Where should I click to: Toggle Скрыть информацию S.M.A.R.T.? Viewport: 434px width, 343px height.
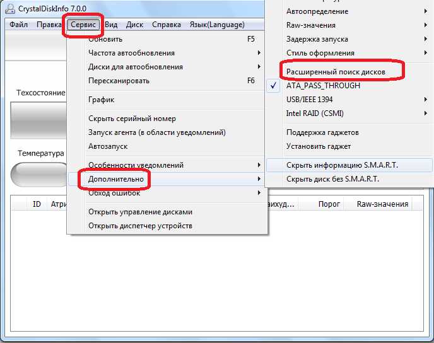coord(349,165)
